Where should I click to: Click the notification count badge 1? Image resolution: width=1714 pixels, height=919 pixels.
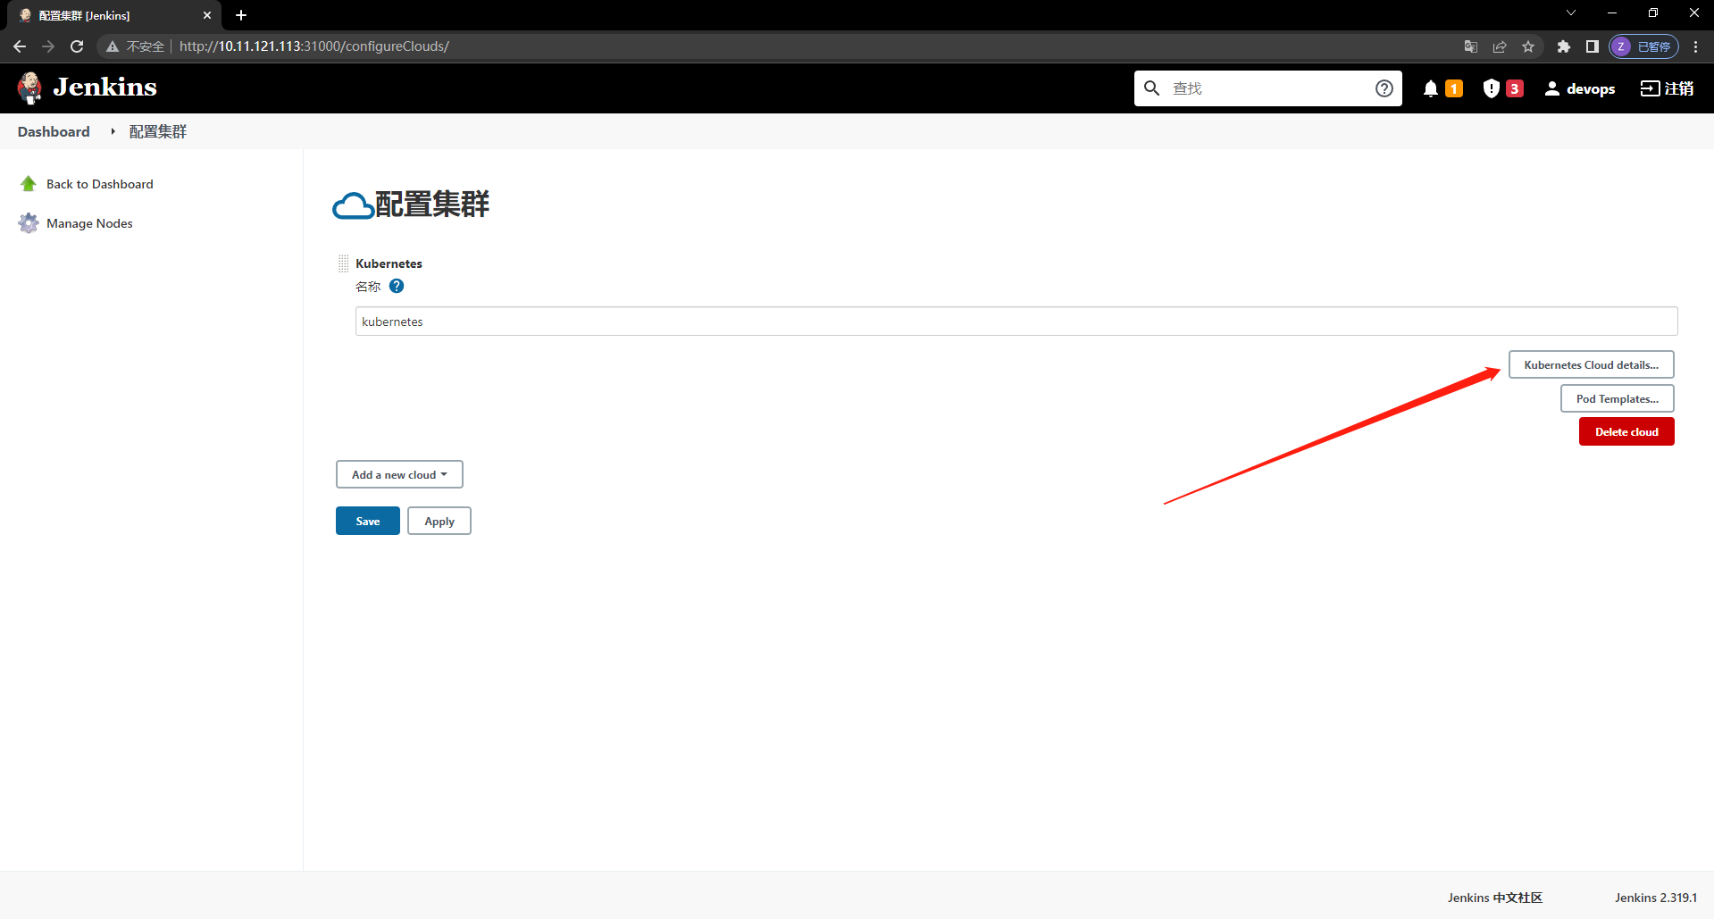1454,88
